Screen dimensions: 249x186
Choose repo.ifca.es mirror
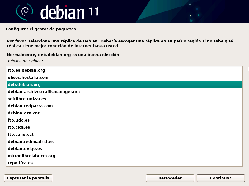[x=20, y=163]
